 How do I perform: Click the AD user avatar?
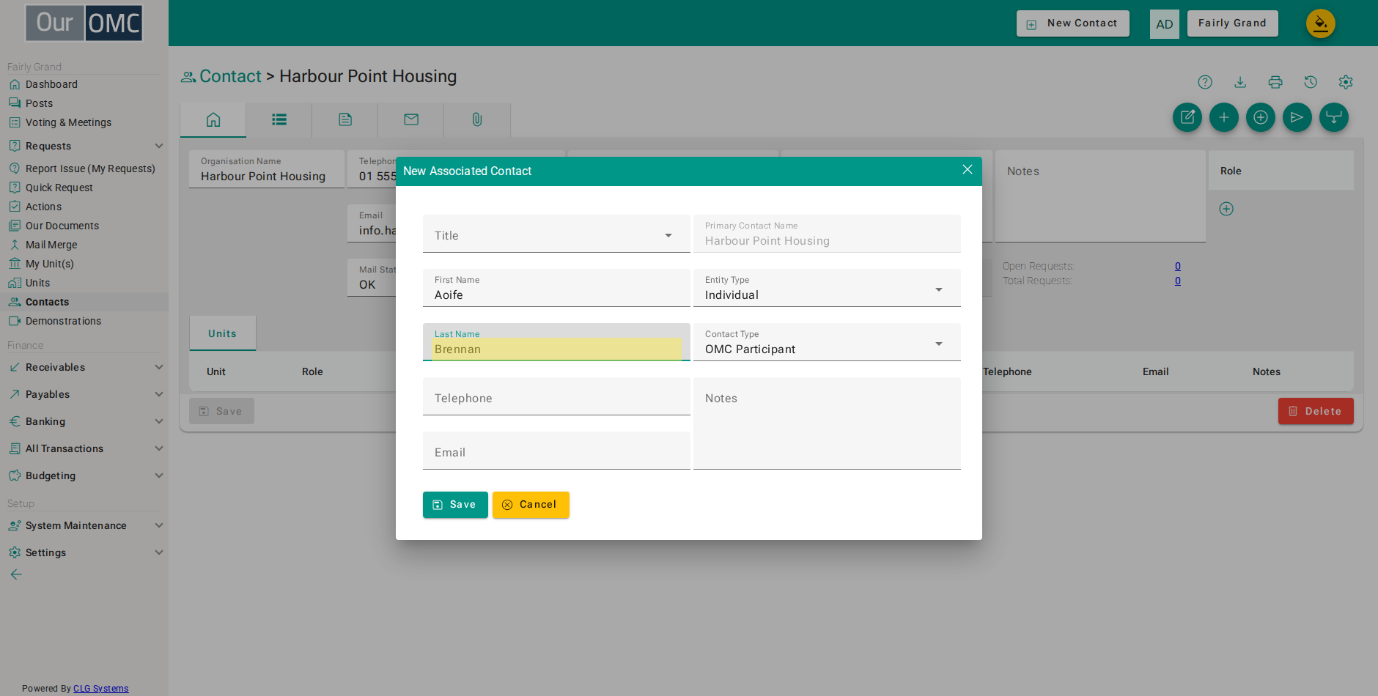[1165, 24]
